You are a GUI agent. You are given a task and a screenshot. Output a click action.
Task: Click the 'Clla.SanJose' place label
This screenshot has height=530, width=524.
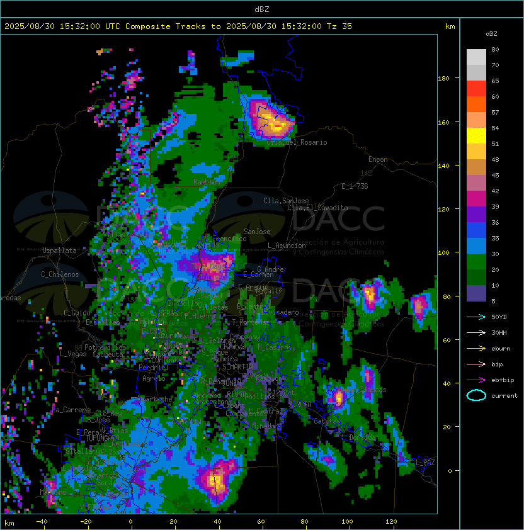tap(286, 201)
